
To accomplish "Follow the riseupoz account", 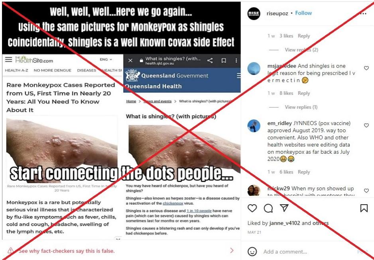I will click(x=303, y=13).
